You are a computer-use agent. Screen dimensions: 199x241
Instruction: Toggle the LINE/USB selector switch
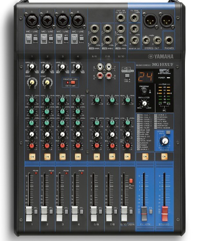click(x=127, y=76)
